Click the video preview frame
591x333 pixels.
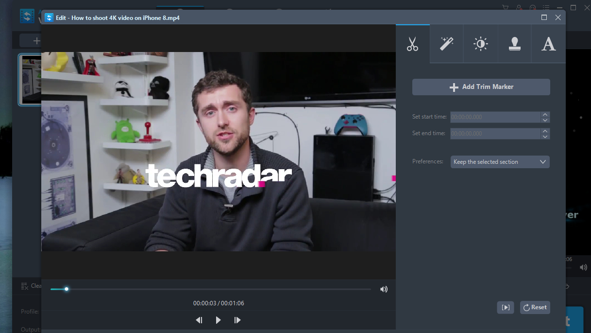[x=219, y=152]
